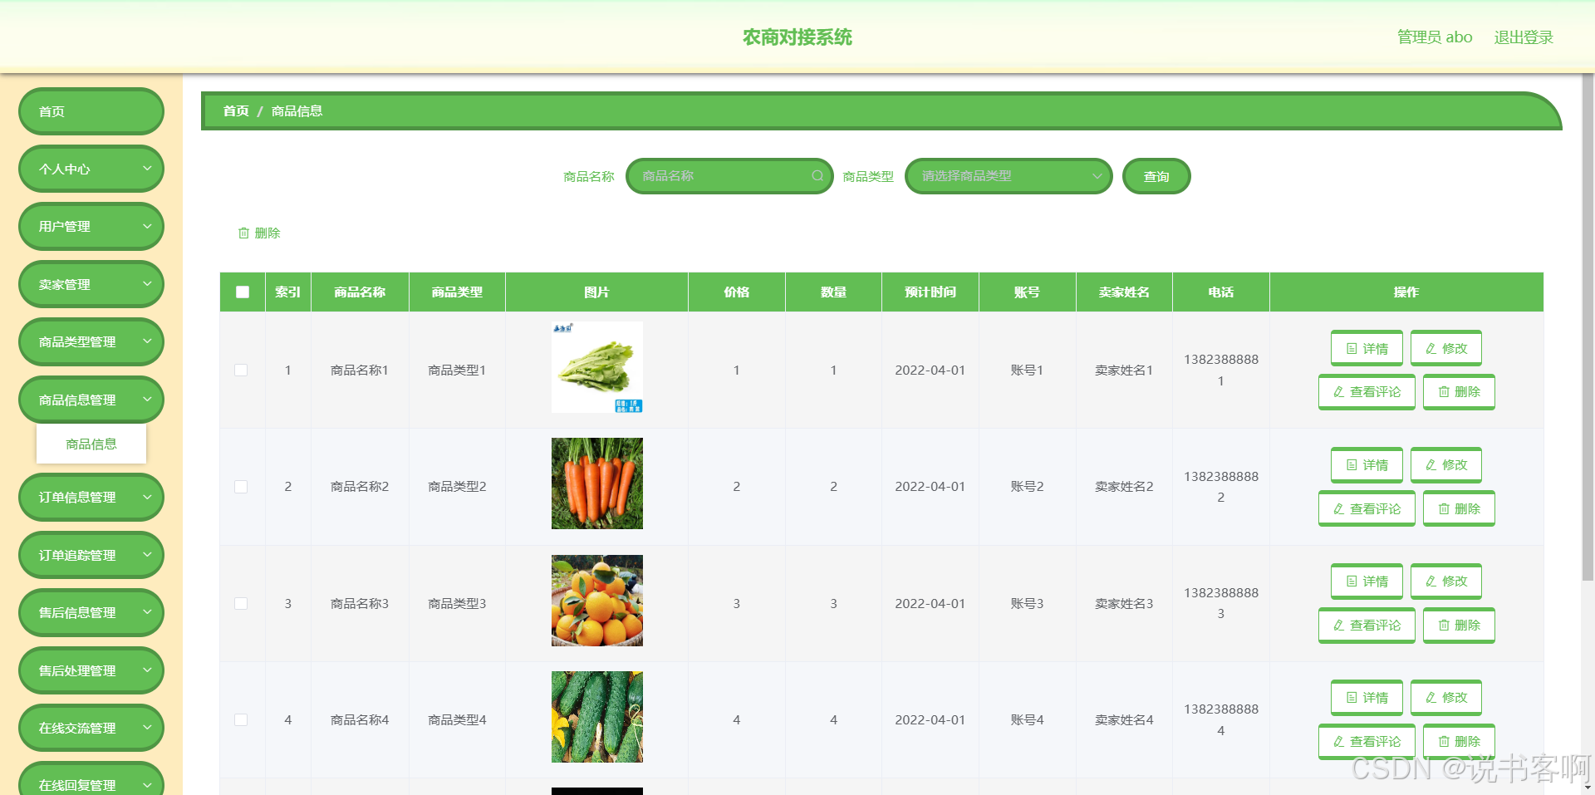Image resolution: width=1595 pixels, height=795 pixels.
Task: Click 删除 in the 商品名称3 row
Action: pos(1459,626)
